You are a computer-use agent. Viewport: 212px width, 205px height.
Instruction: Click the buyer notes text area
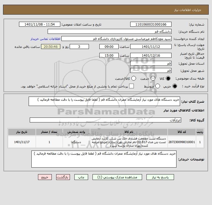click(x=104, y=159)
